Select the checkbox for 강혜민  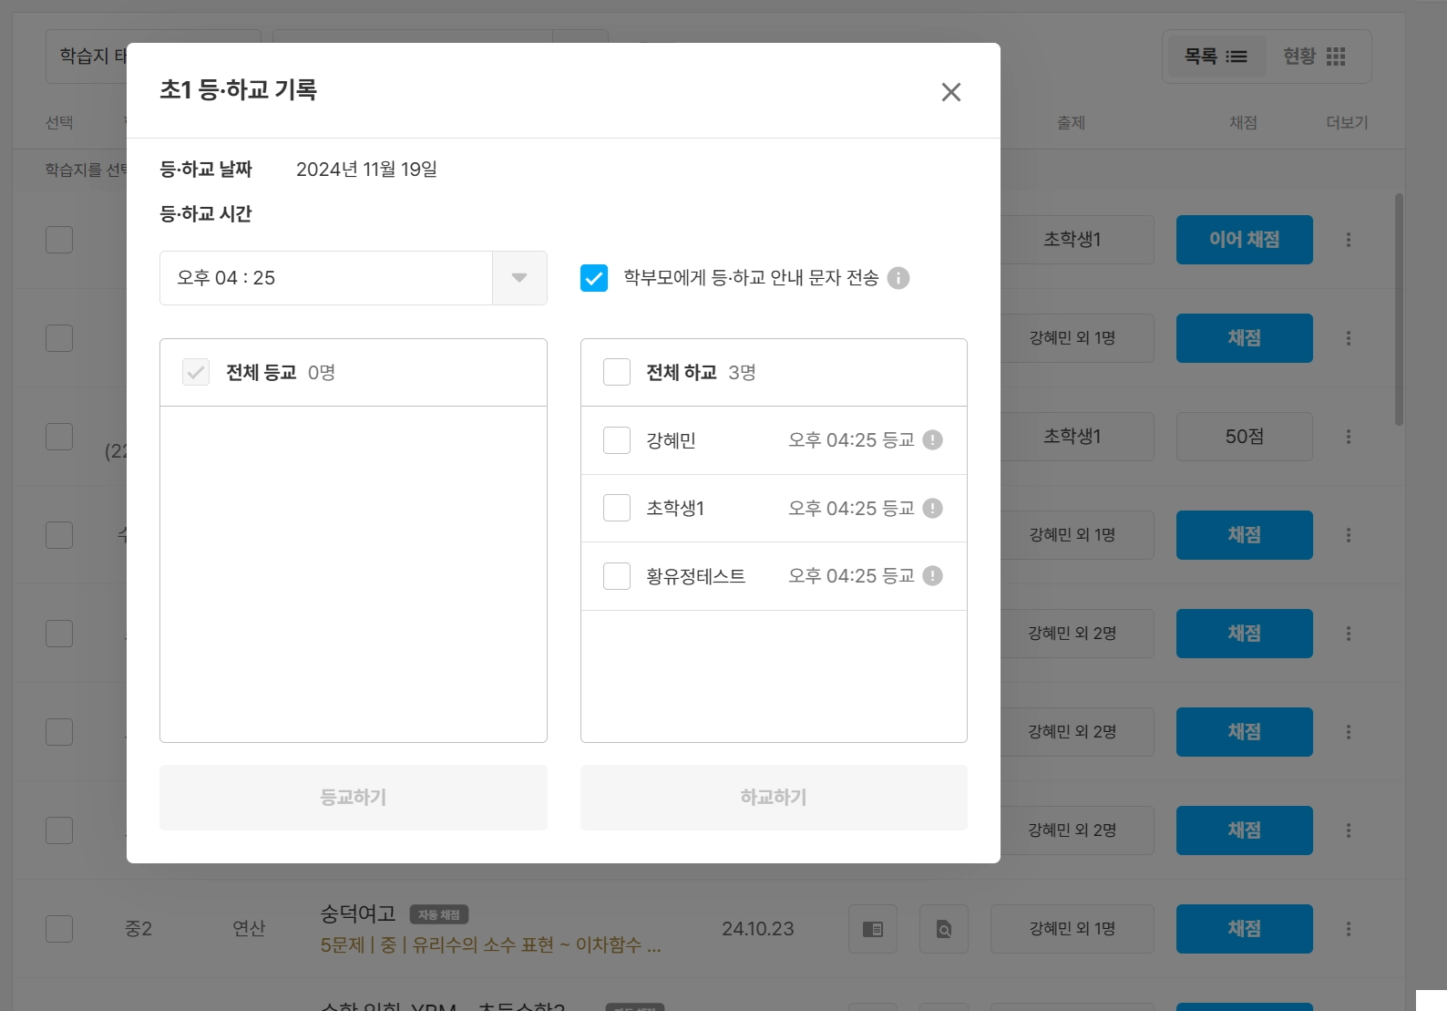point(617,440)
